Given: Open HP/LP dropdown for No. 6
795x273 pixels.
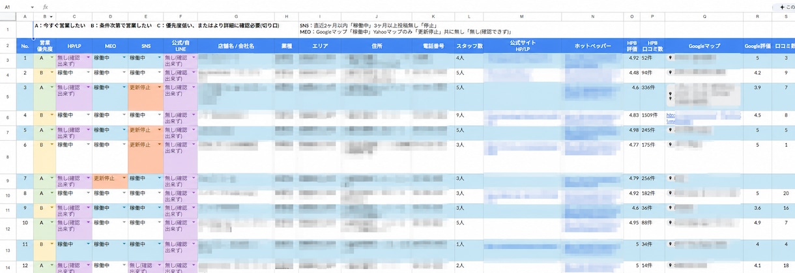Looking at the screenshot, I should 88,144.
